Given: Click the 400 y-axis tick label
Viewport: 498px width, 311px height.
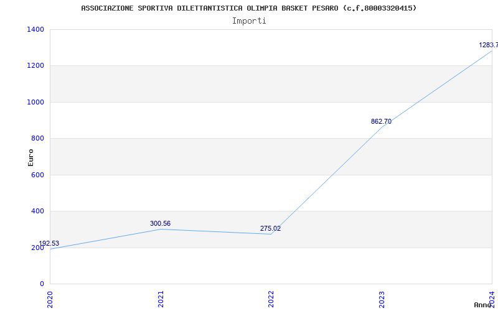Looking at the screenshot, I should pos(37,211).
